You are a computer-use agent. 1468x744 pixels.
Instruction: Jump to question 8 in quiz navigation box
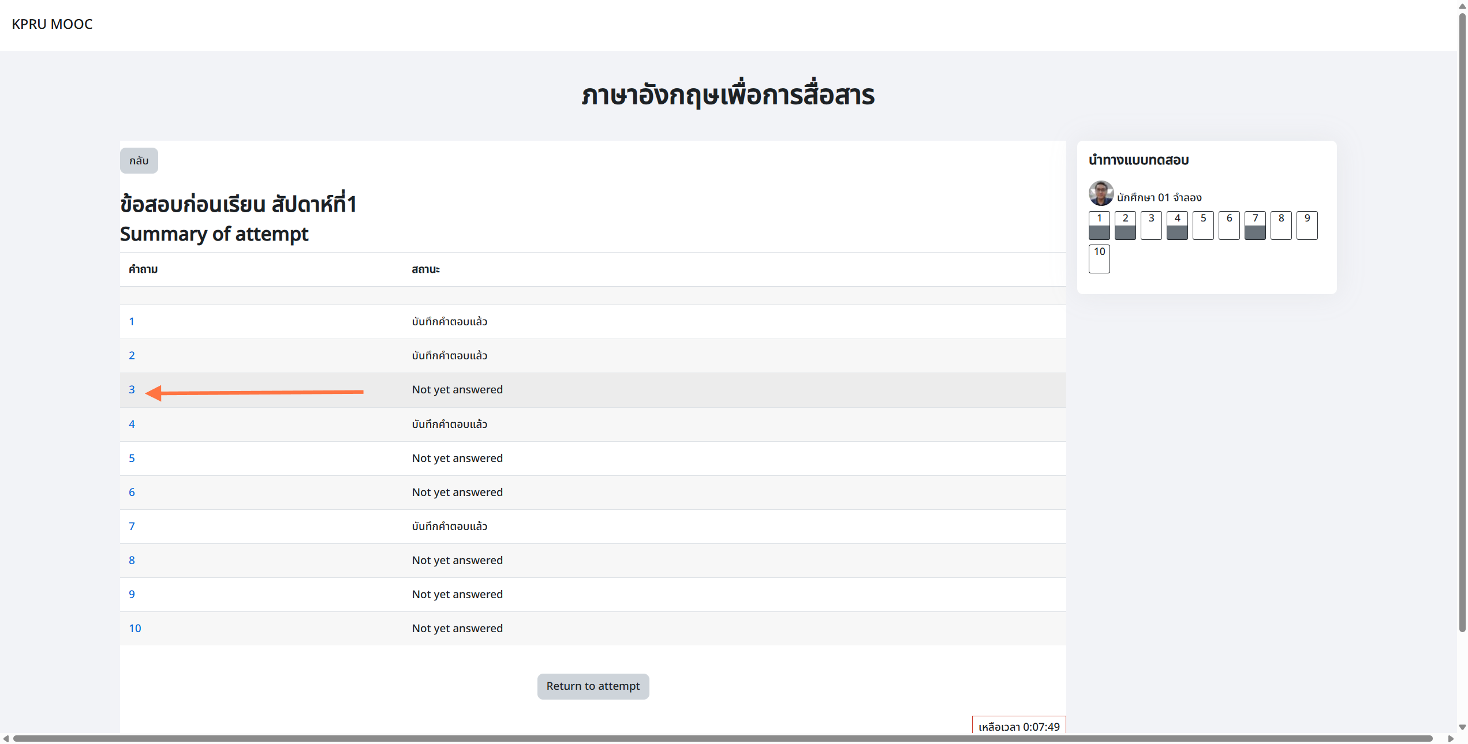pos(1281,226)
